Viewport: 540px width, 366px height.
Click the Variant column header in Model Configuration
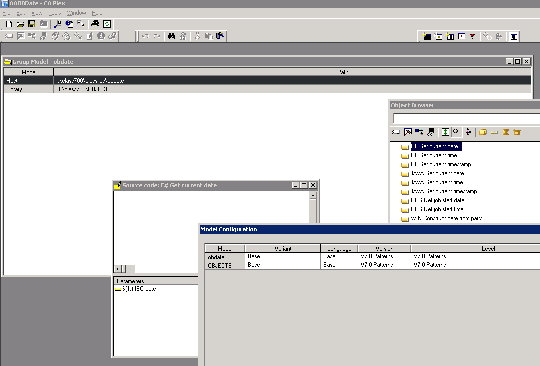click(283, 248)
